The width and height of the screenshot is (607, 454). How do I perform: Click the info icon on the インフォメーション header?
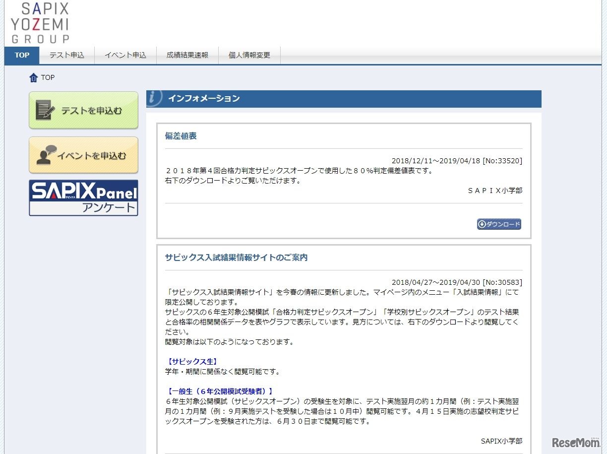154,98
